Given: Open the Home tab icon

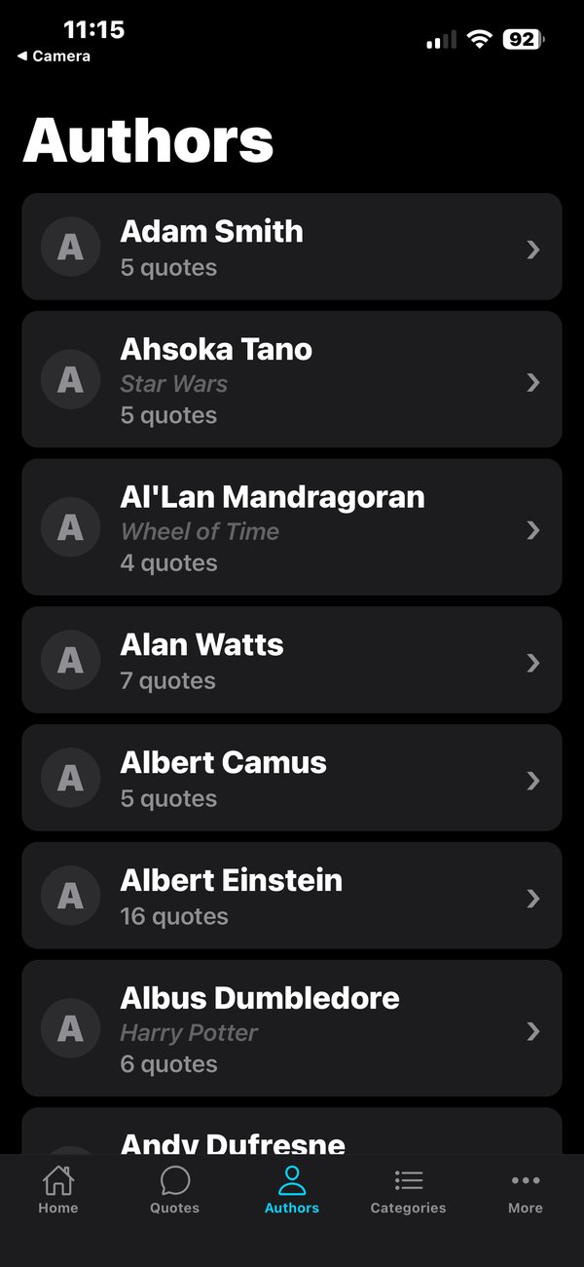Looking at the screenshot, I should 58,1179.
